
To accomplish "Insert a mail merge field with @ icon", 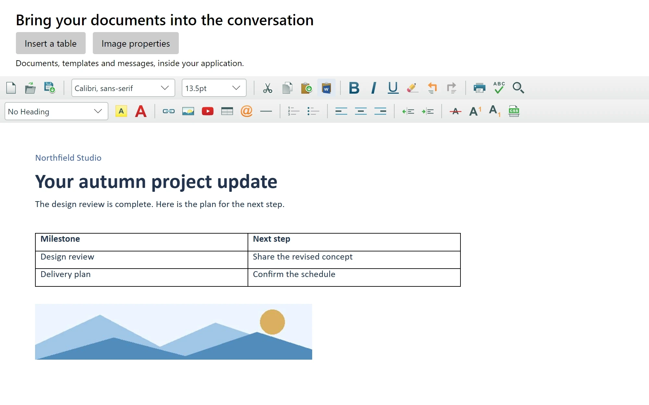I will pos(247,111).
